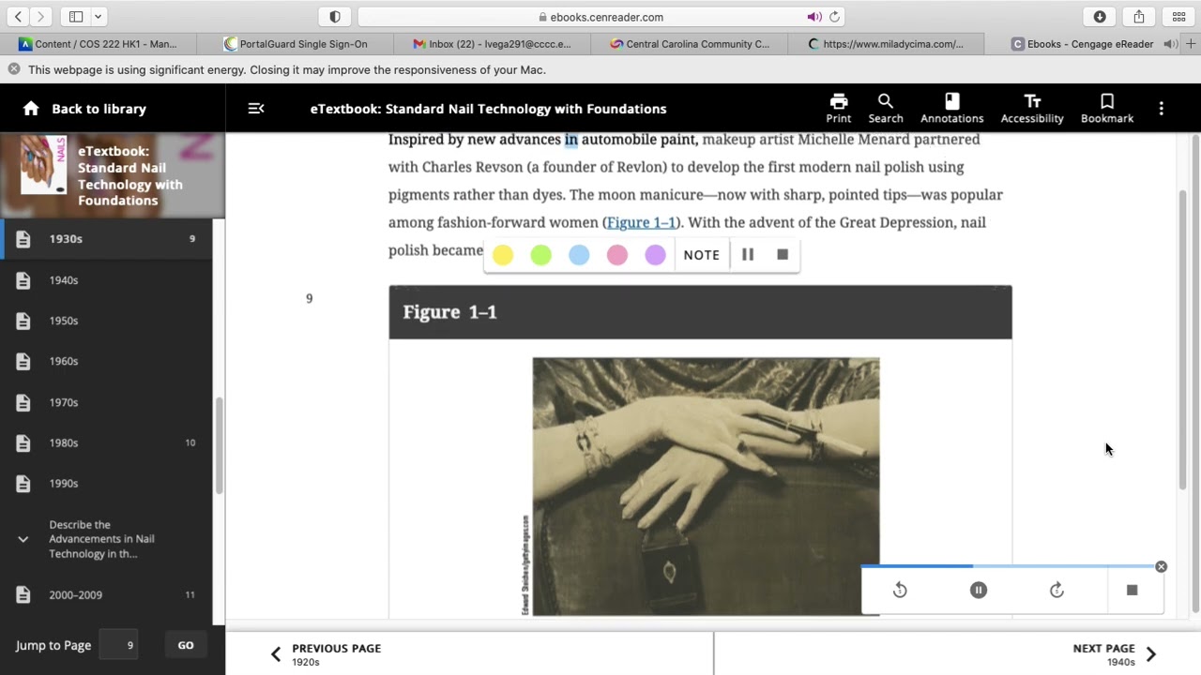Click the Safari forward arrow
This screenshot has height=675, width=1201.
point(40,17)
